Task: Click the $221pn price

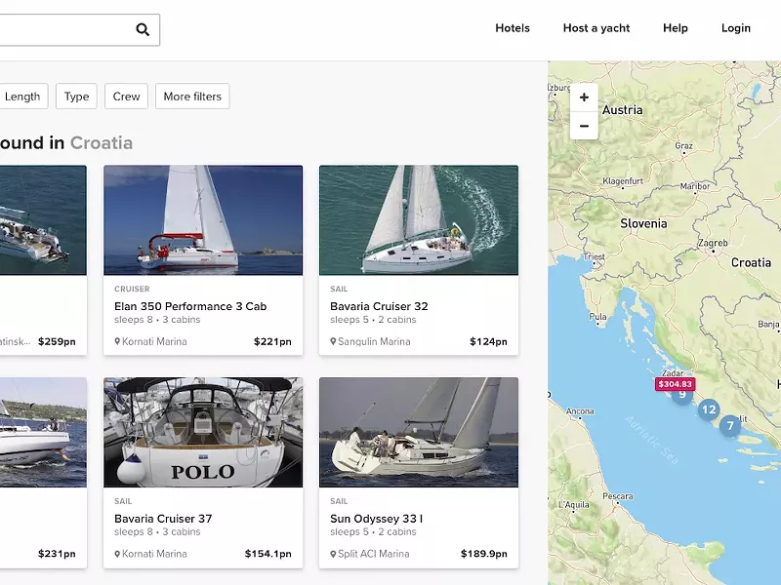Action: (272, 342)
